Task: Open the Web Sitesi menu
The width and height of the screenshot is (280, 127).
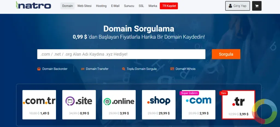Action: point(84,6)
